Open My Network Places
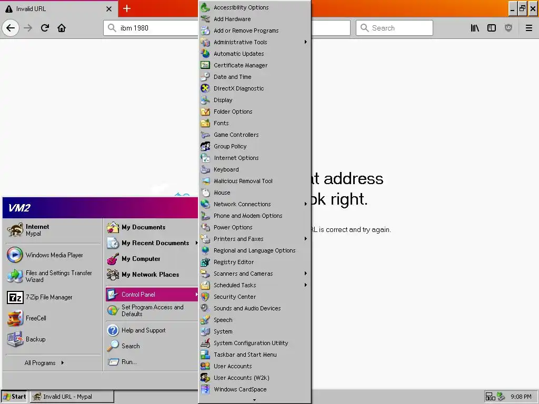This screenshot has width=539, height=404. click(152, 275)
